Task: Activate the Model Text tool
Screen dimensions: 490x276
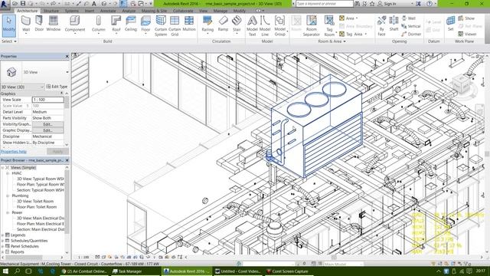Action: point(252,26)
